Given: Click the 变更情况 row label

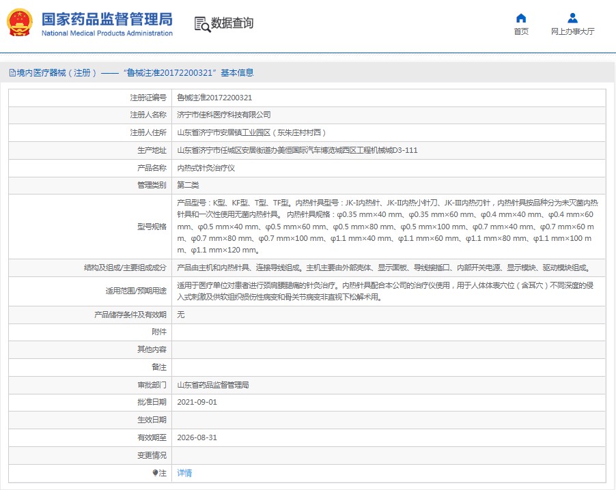Looking at the screenshot, I should tap(152, 455).
